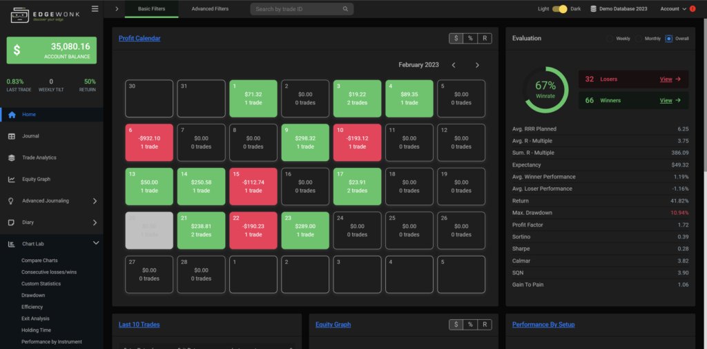
Task: Open Trade Analytics layers icon
Action: (12, 158)
